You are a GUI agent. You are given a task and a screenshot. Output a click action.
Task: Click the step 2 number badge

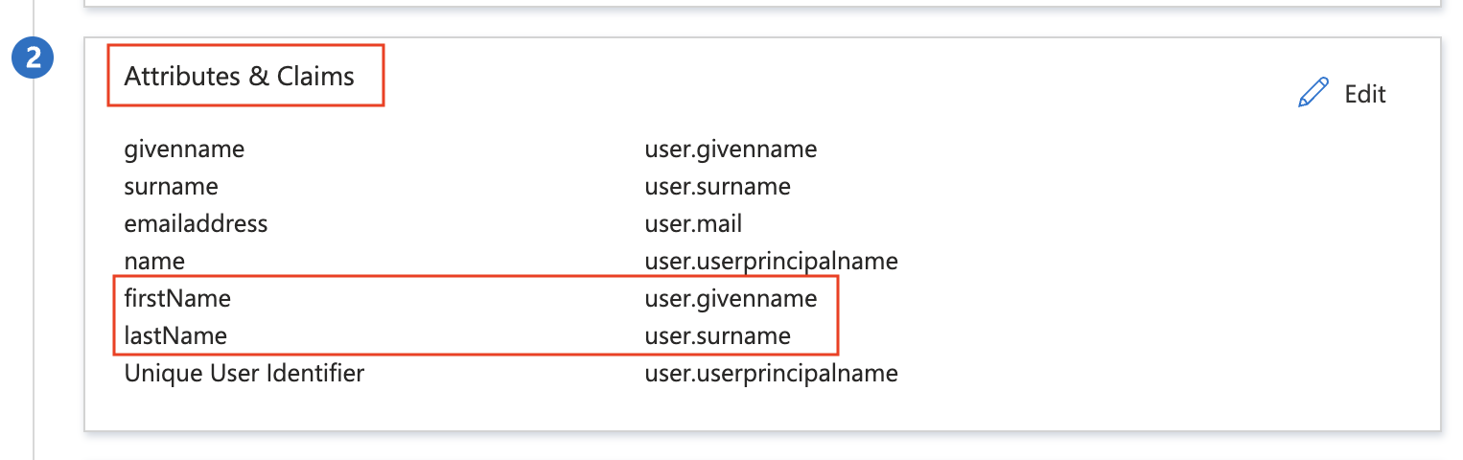[x=34, y=57]
